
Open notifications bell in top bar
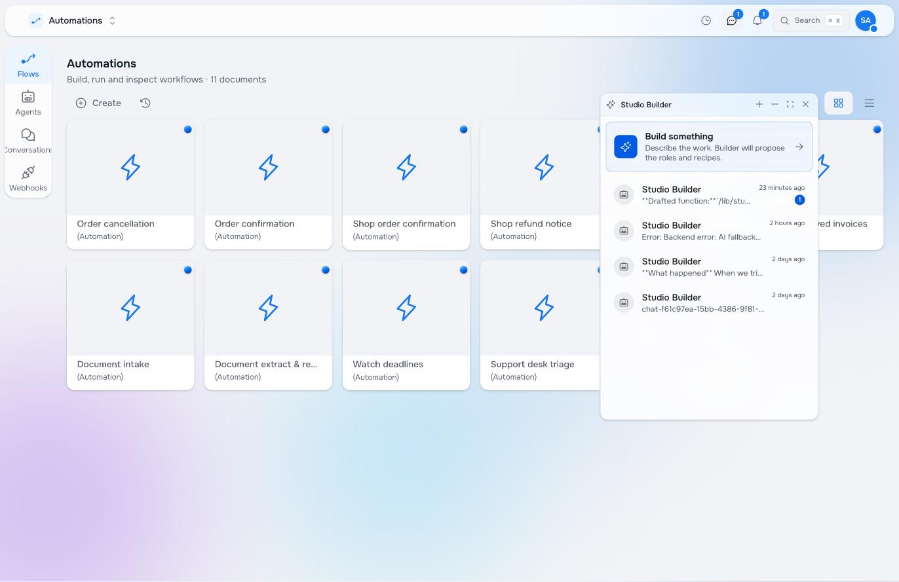click(757, 20)
